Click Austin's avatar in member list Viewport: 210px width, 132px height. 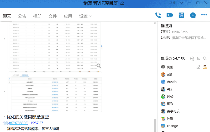click(163, 82)
